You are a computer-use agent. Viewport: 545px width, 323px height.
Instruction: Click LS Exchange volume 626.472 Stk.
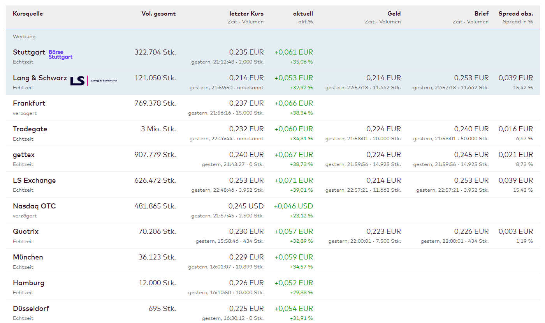pyautogui.click(x=155, y=180)
